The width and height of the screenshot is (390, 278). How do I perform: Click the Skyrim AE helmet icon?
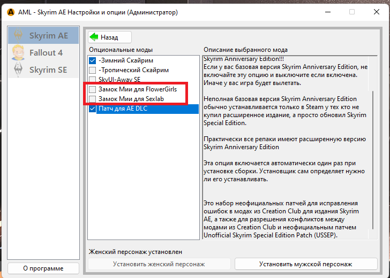(18, 36)
